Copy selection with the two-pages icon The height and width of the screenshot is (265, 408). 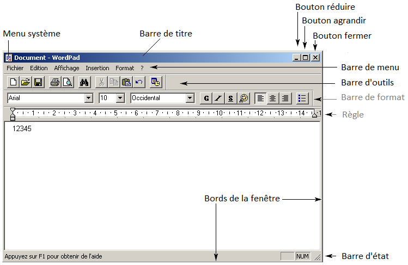(x=114, y=82)
